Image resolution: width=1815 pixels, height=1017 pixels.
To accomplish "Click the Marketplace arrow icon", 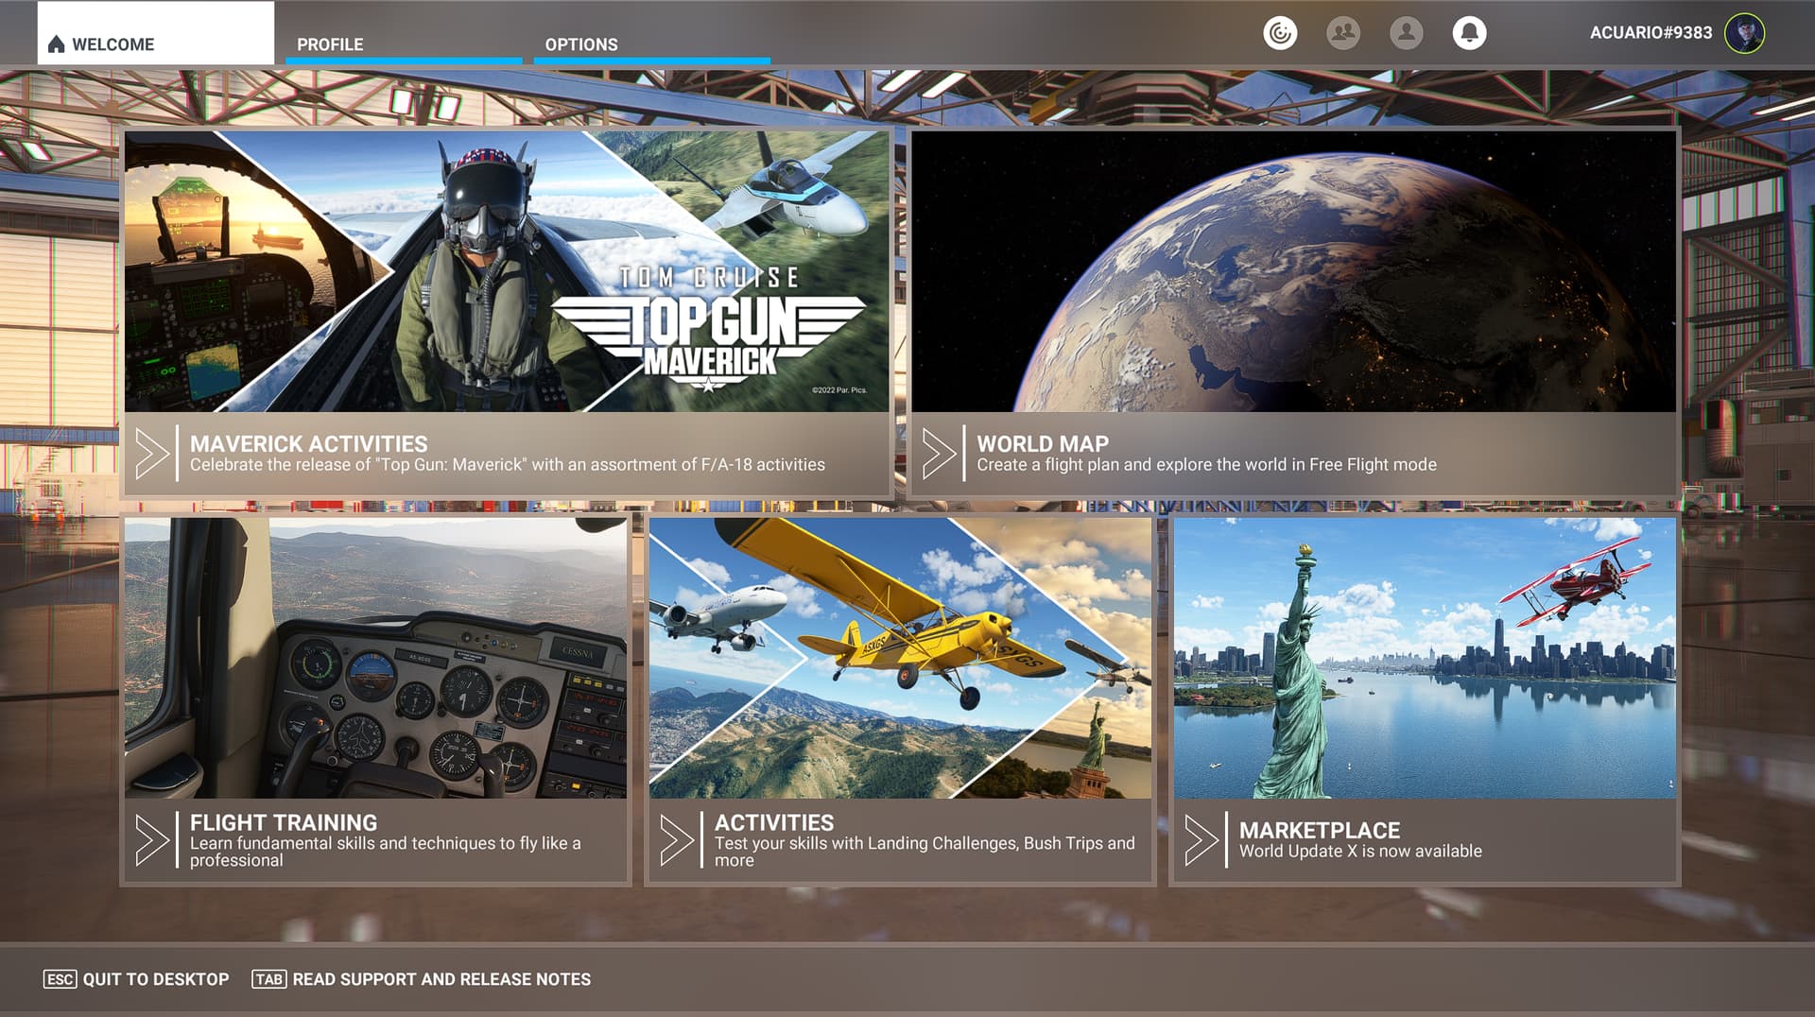I will 1201,840.
